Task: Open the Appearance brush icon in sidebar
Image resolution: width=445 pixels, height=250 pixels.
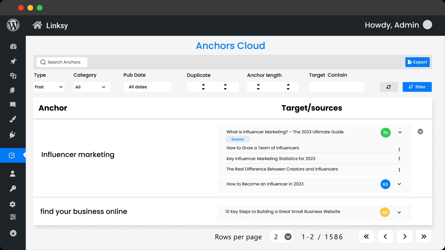Action: click(13, 120)
